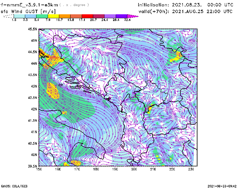Click the 'valid(+70h):' label
This screenshot has width=243, height=188.
[154, 12]
